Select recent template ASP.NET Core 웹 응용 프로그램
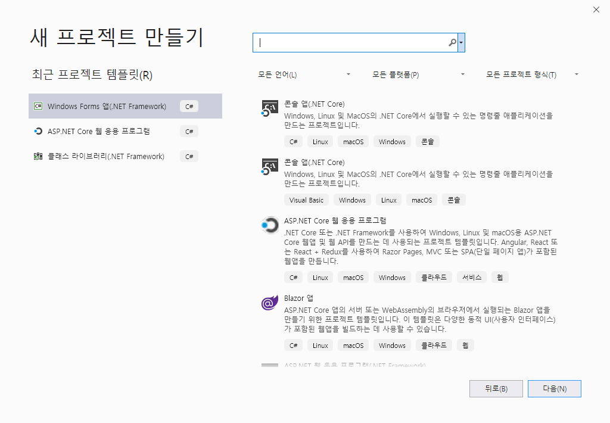The image size is (610, 423). 125,131
